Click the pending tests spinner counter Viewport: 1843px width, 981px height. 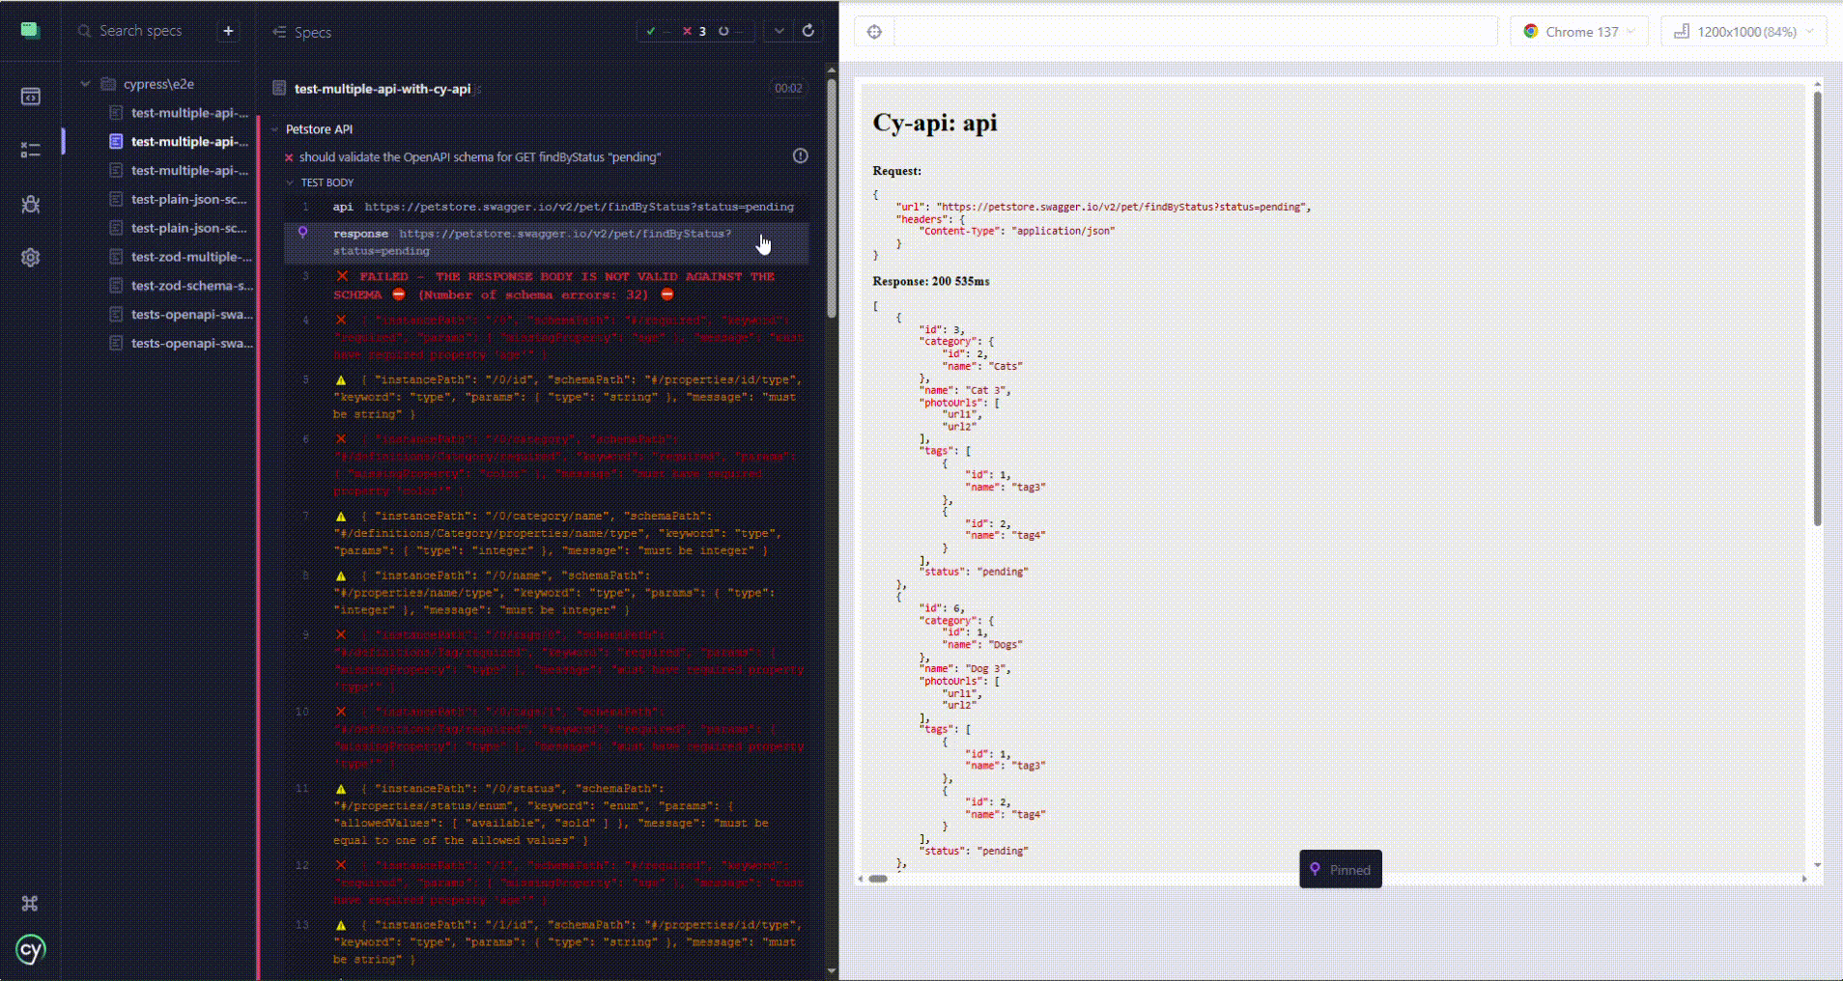pyautogui.click(x=729, y=31)
